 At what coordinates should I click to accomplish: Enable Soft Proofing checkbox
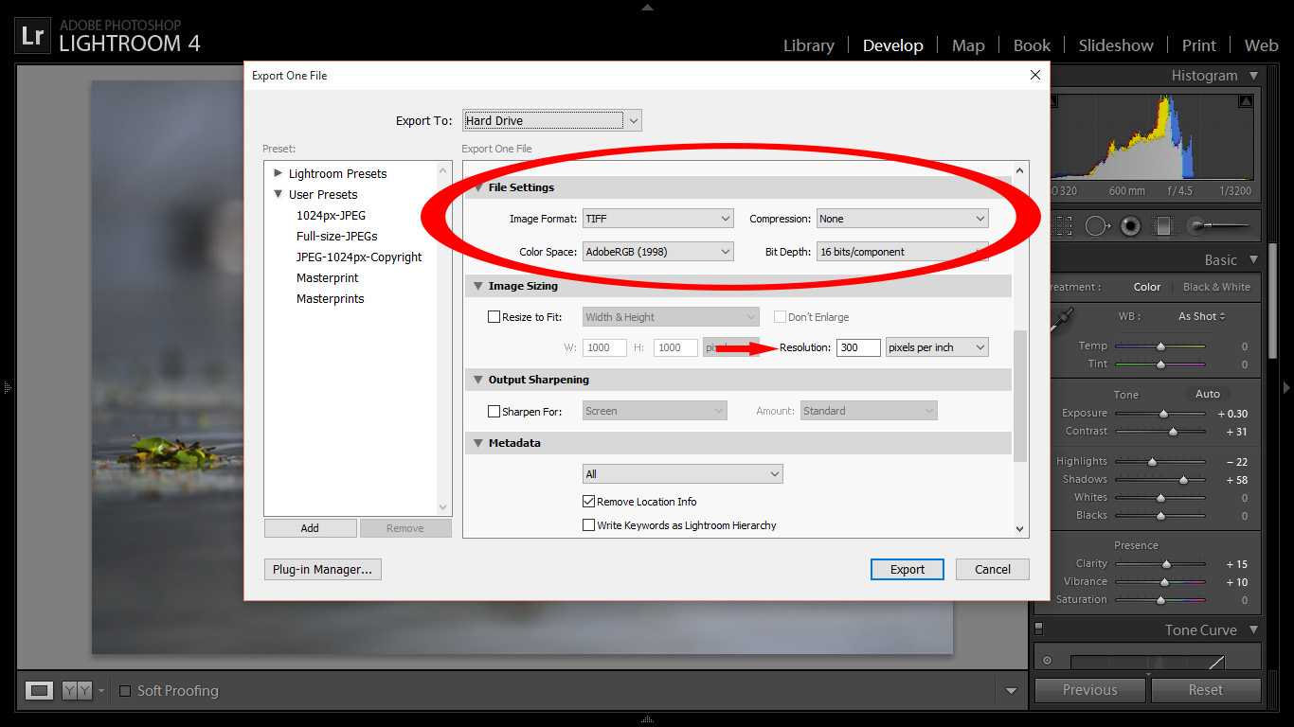point(125,691)
